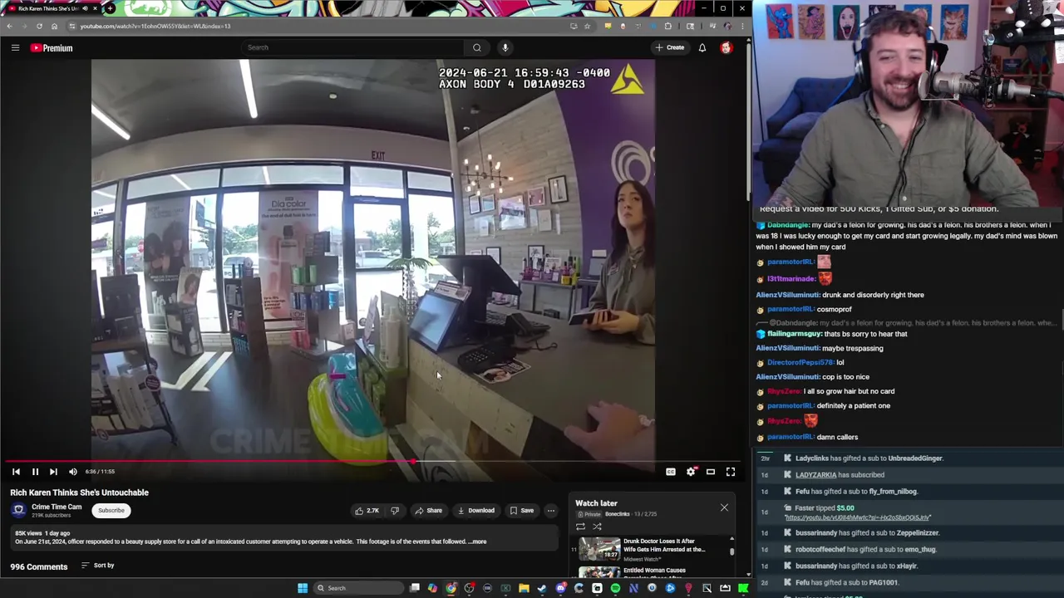The width and height of the screenshot is (1064, 598).
Task: Pause the video
Action: (35, 472)
